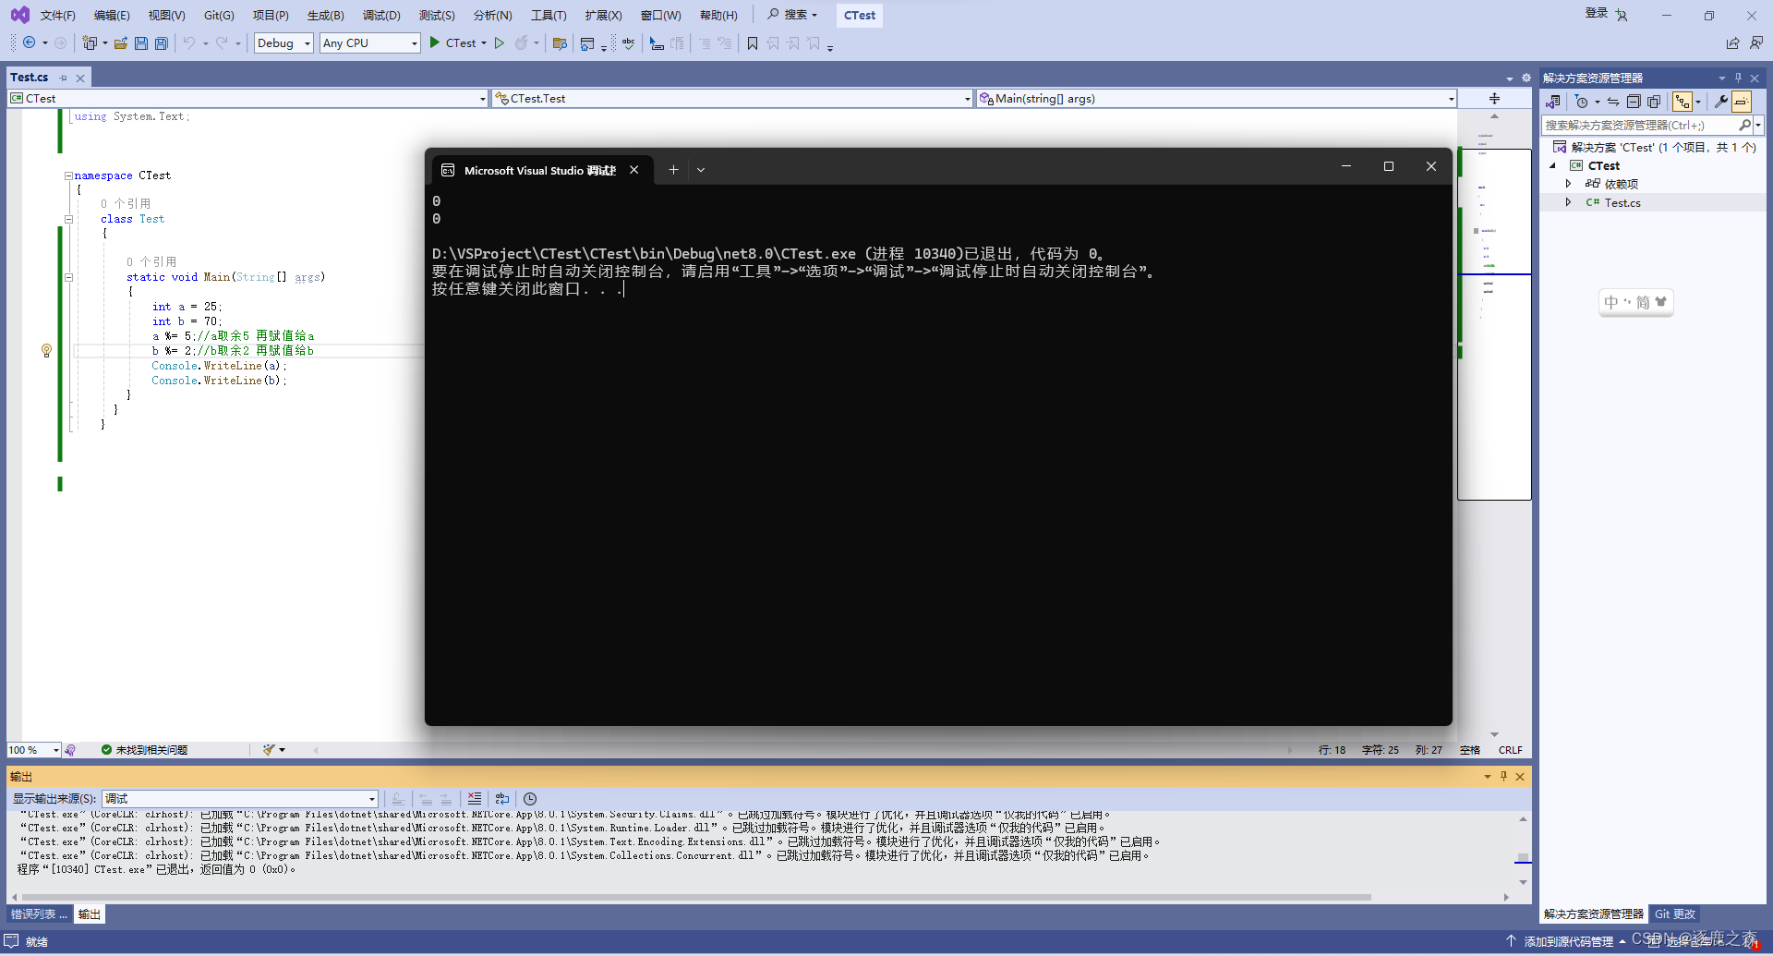
Task: Toggle Word Wrap in the Output toolbar
Action: point(502,799)
